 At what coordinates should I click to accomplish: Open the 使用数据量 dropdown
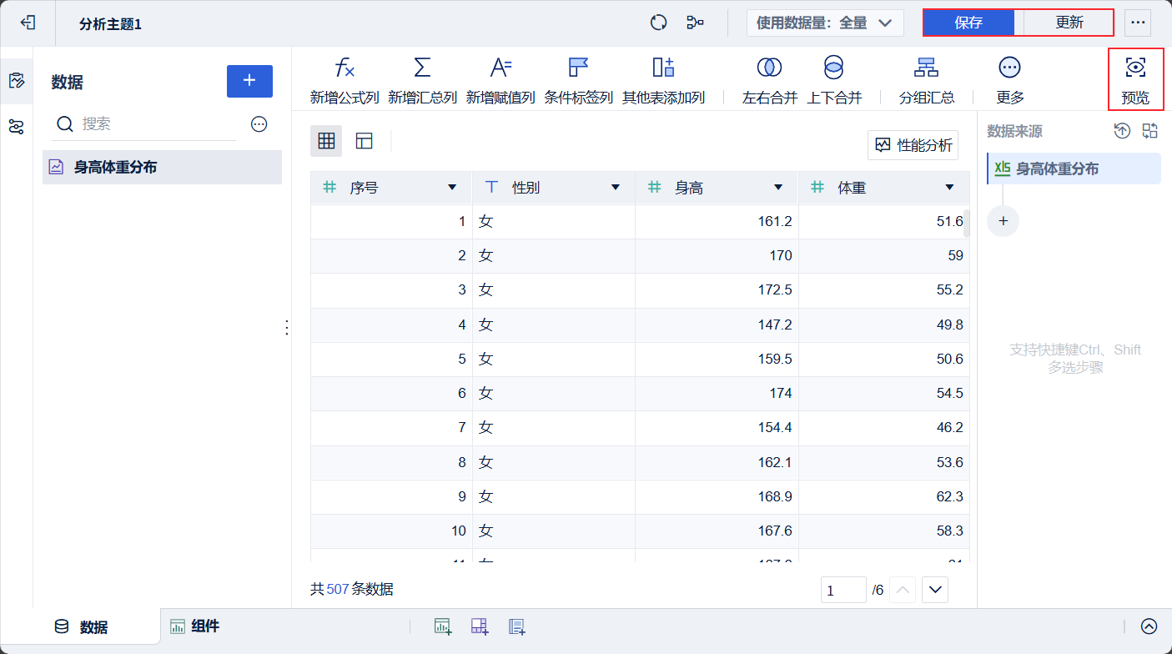(825, 23)
